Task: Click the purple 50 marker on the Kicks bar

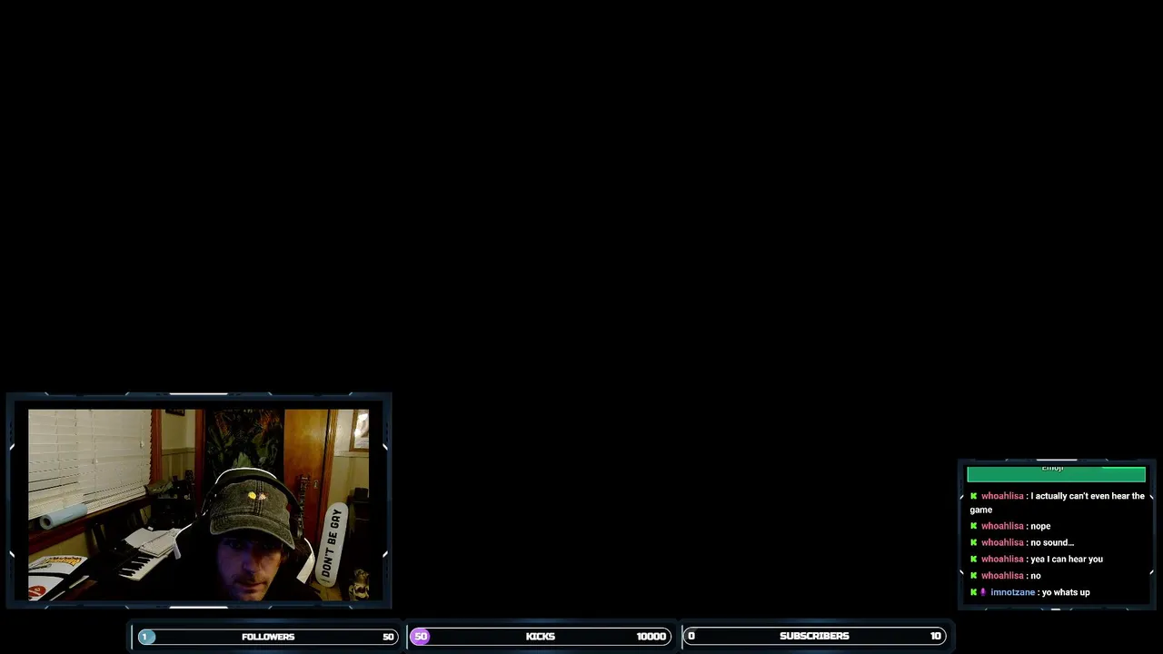Action: click(420, 637)
